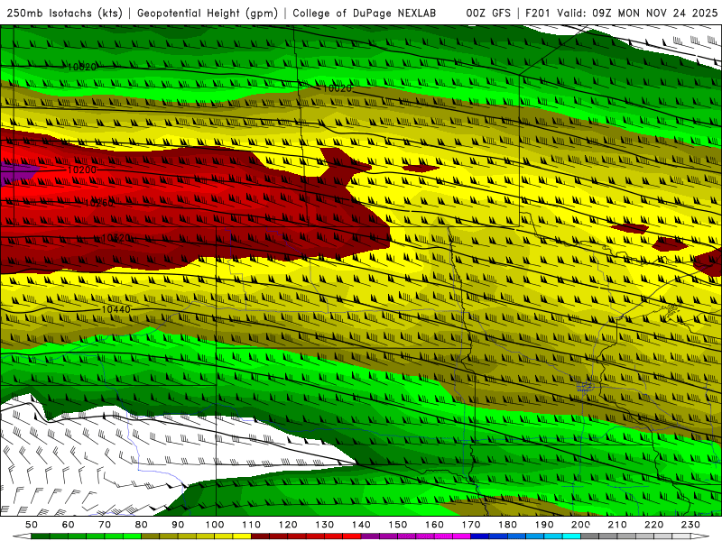Image resolution: width=722 pixels, height=541 pixels.
Task: Click the 210 value on the color scale
Action: point(617,525)
